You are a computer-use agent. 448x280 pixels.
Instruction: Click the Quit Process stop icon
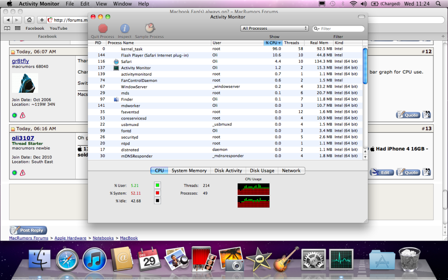[102, 28]
